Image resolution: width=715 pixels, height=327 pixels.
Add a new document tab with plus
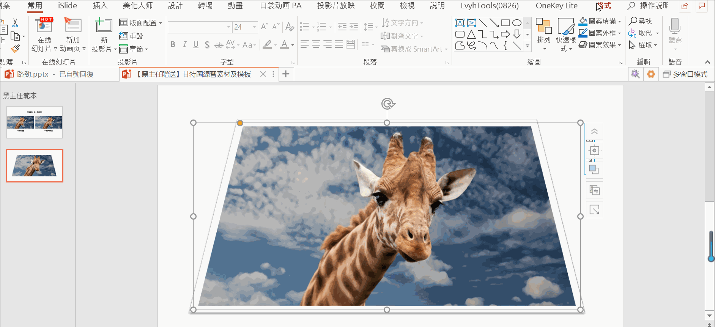click(x=286, y=74)
